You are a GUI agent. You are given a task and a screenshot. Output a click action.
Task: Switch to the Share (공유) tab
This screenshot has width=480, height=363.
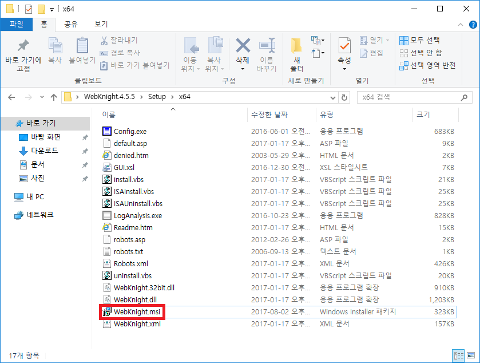pos(71,24)
